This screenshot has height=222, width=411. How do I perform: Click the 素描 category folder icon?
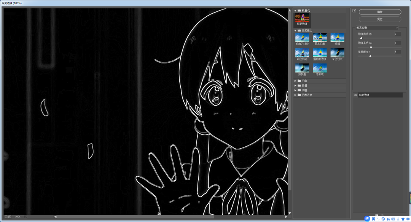click(299, 86)
